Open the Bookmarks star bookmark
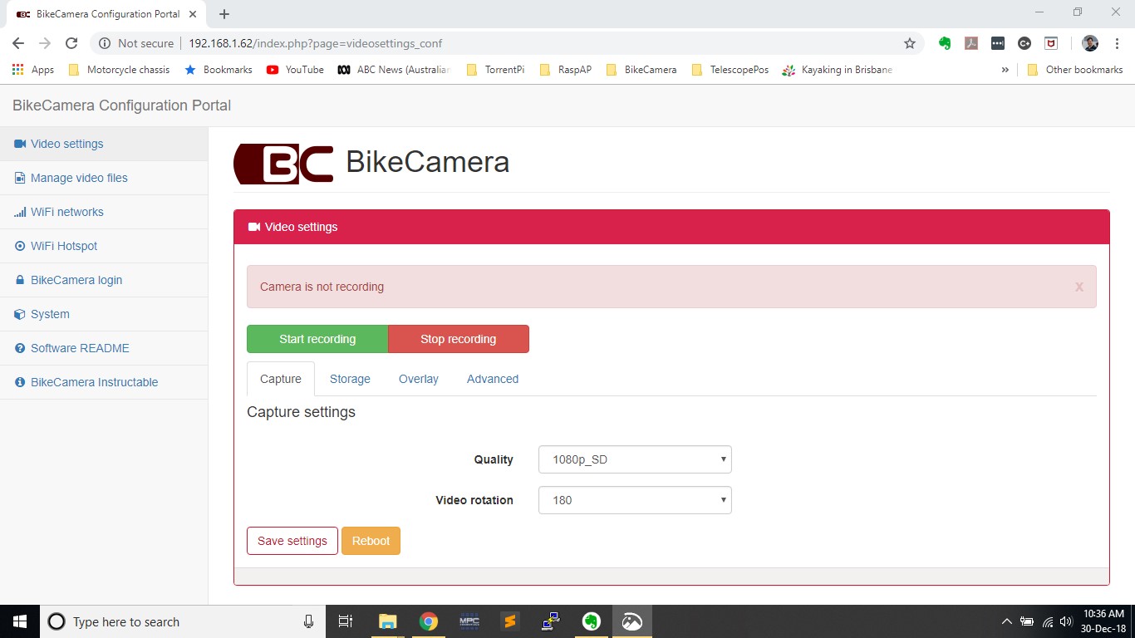The width and height of the screenshot is (1135, 638). tap(219, 70)
